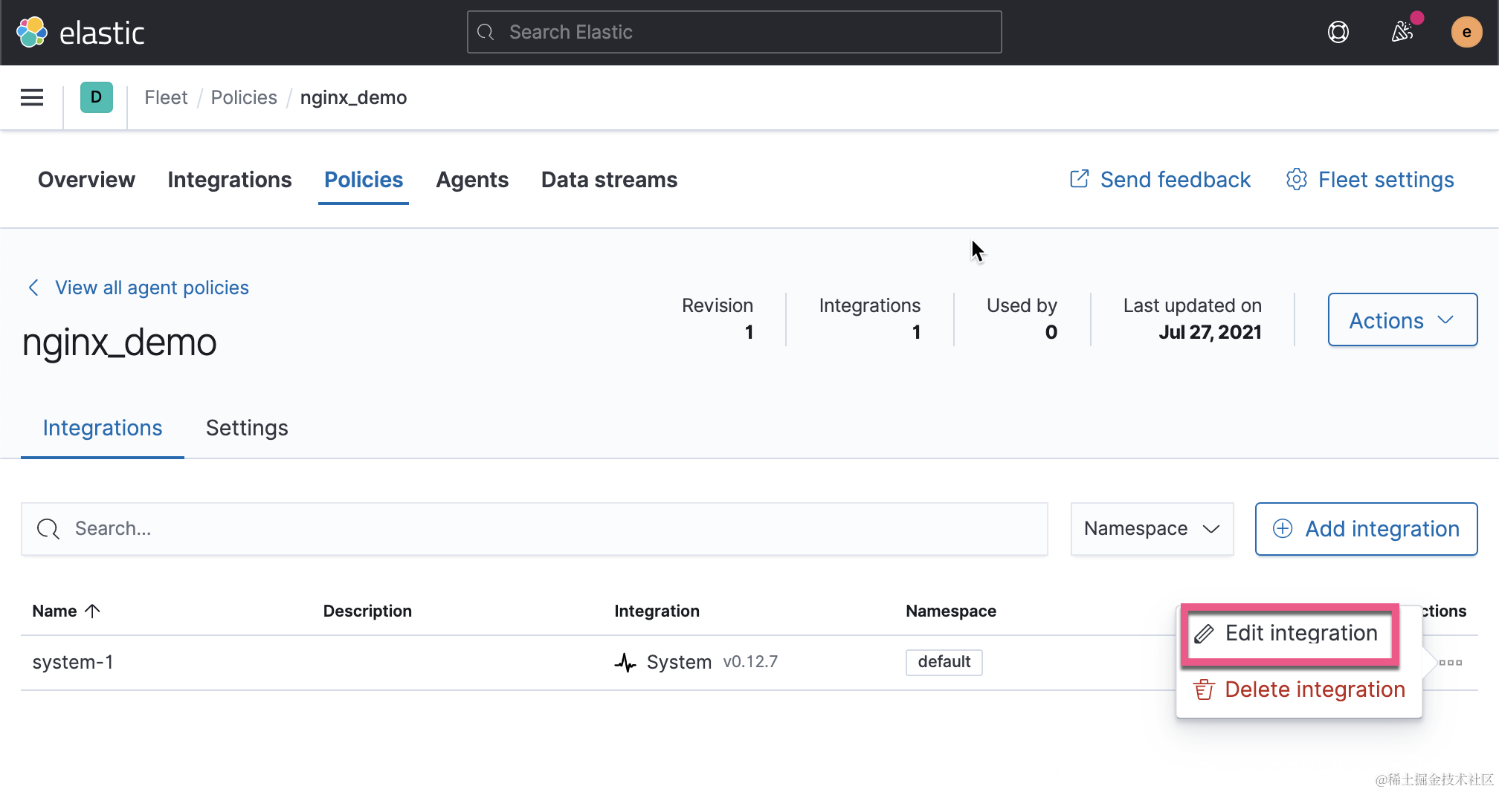This screenshot has height=792, width=1499.
Task: Open Fleet settings
Action: [1370, 180]
